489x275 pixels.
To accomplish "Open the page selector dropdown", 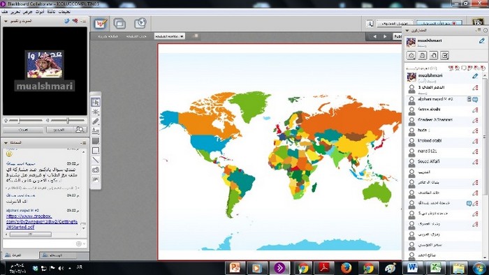I will [169, 36].
